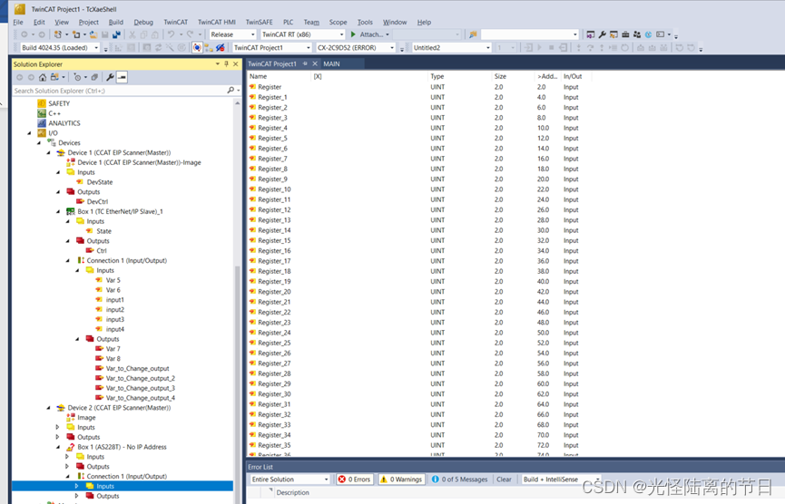Select the Register_25 row
785x504 pixels.
[274, 343]
